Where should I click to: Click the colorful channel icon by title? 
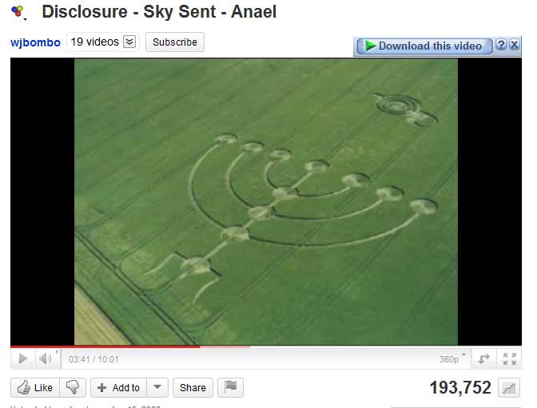point(17,11)
